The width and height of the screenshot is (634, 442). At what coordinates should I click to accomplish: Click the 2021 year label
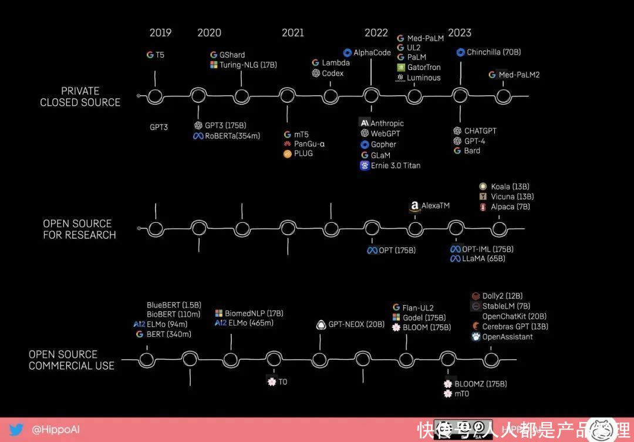tap(293, 33)
